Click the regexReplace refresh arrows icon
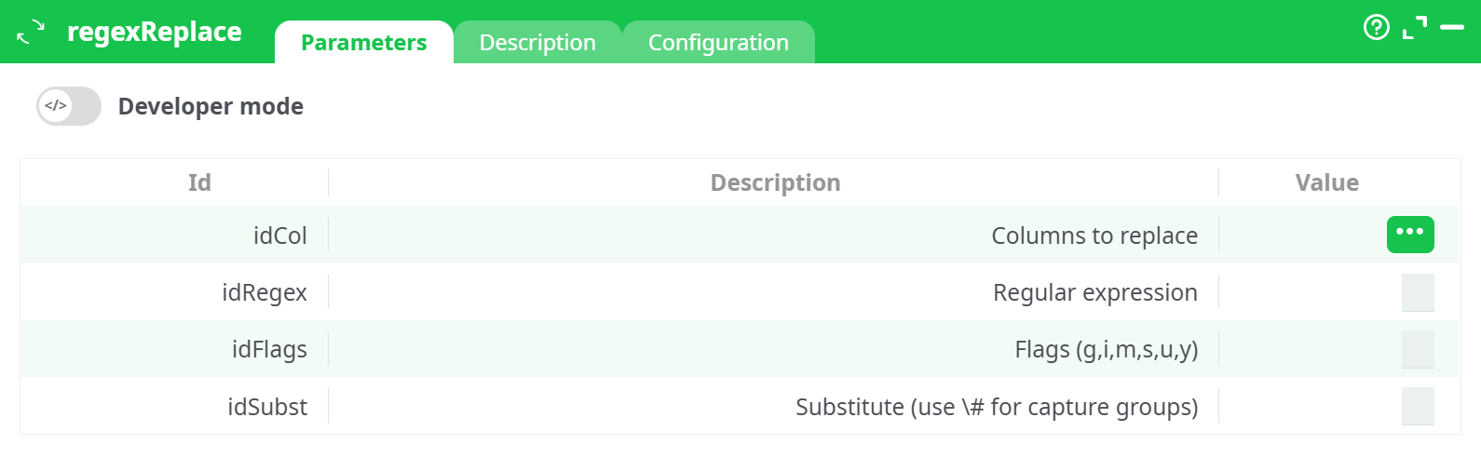The width and height of the screenshot is (1481, 458). [31, 32]
